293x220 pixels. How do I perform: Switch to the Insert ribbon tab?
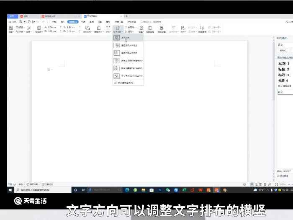click(x=62, y=22)
